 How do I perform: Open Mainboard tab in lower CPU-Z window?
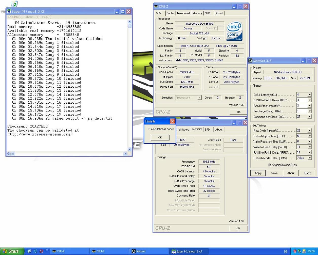coord(183,130)
